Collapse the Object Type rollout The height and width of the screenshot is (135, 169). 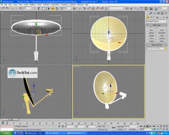coord(157,25)
